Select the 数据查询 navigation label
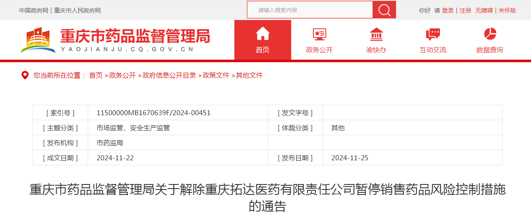This screenshot has width=531, height=222. [490, 50]
